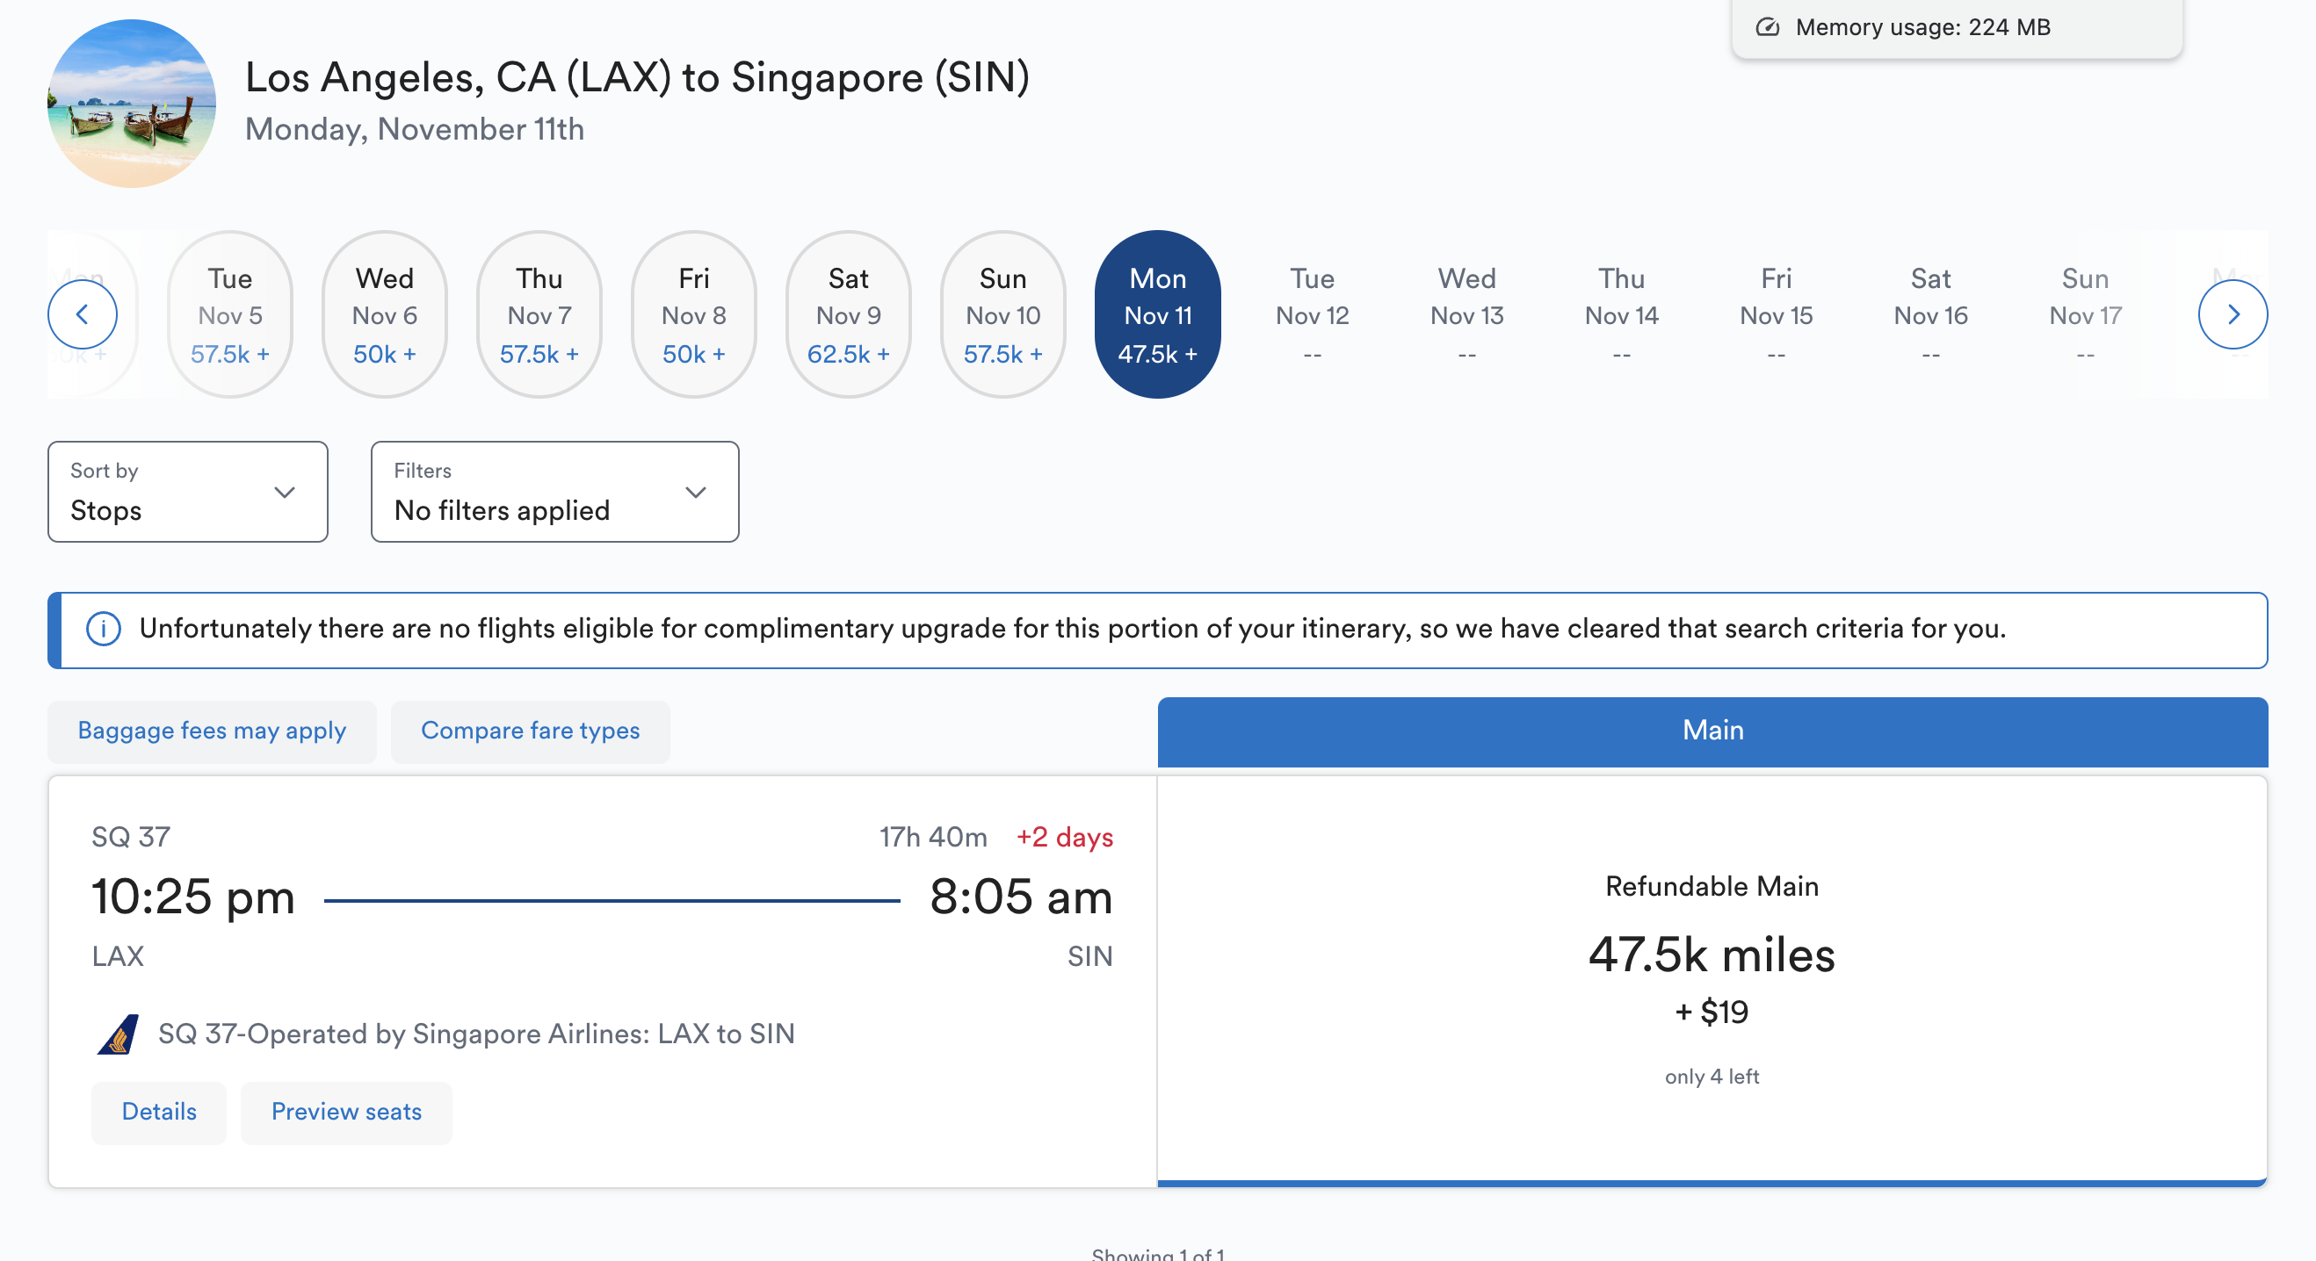Select Wed Nov 13 date
The image size is (2316, 1261).
(1467, 314)
